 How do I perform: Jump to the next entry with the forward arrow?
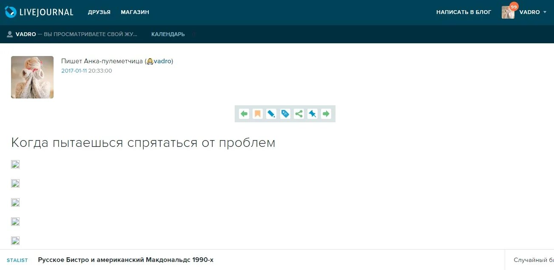(x=326, y=114)
